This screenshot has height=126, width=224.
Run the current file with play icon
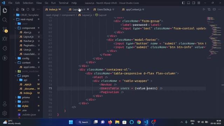click(x=204, y=9)
